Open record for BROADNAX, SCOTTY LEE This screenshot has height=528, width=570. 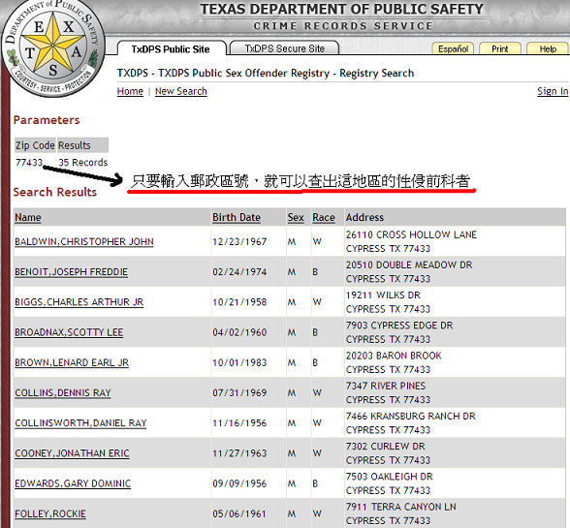(69, 332)
